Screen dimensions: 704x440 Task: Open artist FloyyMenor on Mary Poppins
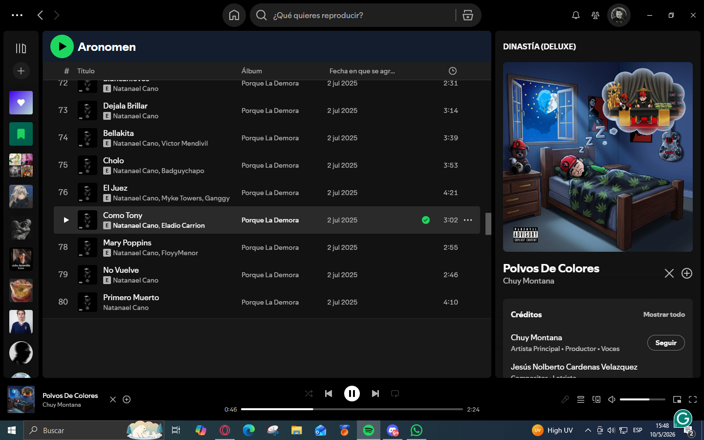(180, 253)
